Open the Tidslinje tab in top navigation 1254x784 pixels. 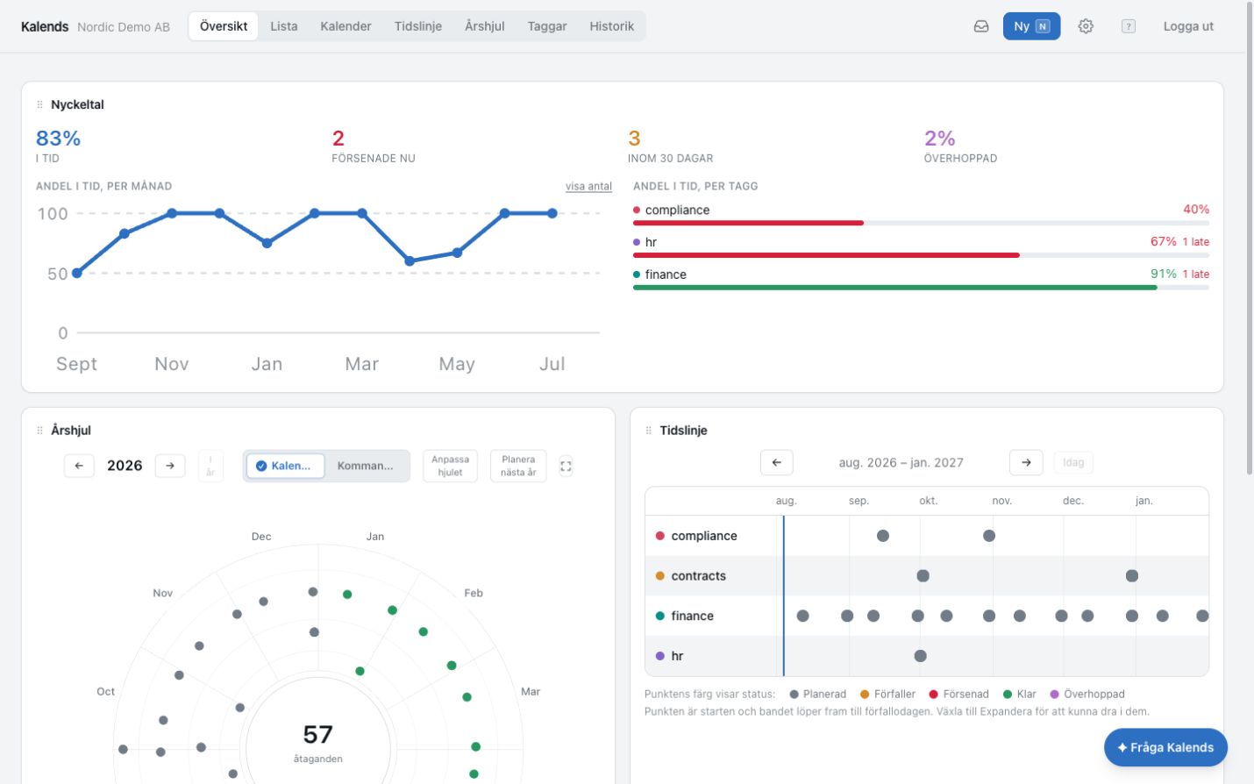tap(418, 26)
